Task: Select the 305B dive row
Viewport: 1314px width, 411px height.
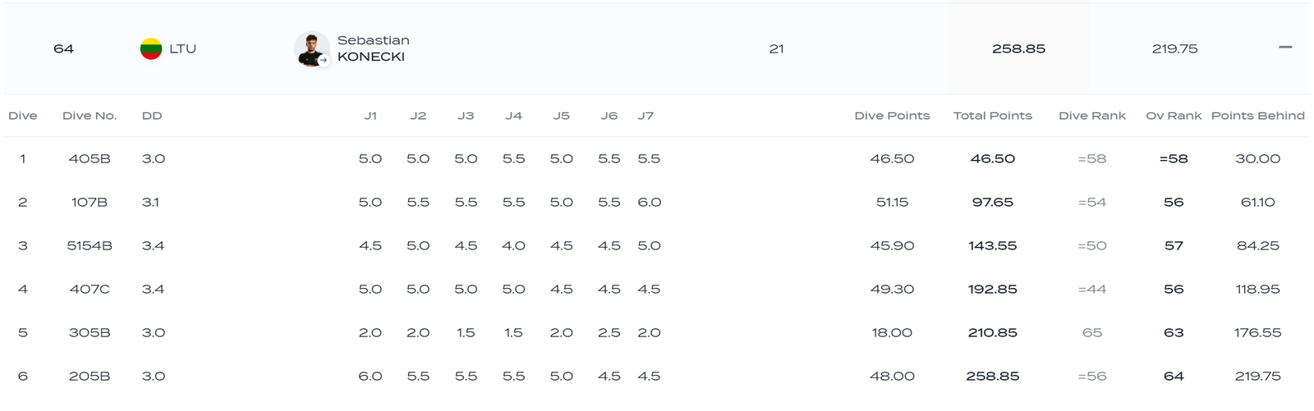Action: coord(90,333)
